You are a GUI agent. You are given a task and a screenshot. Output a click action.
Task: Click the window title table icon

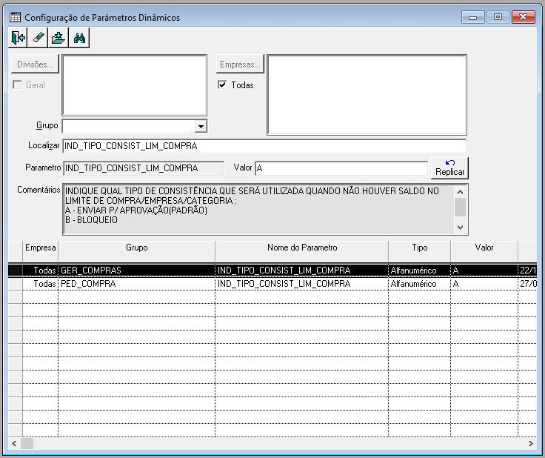16,17
